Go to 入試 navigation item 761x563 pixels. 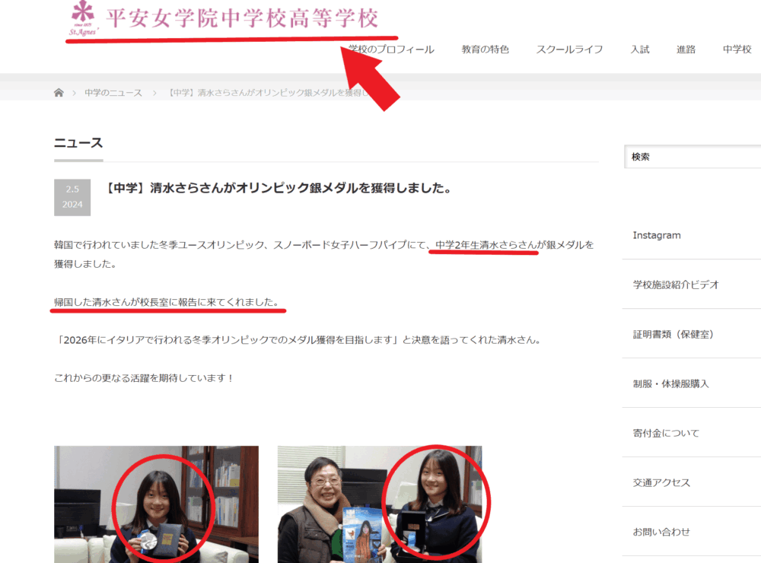[639, 49]
